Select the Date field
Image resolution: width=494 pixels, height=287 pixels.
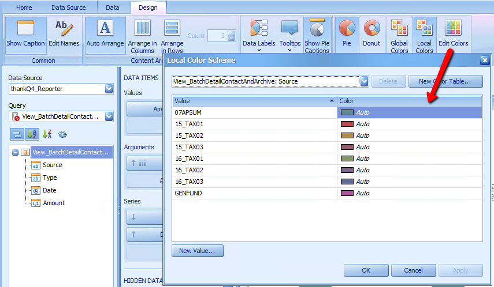[x=50, y=190]
